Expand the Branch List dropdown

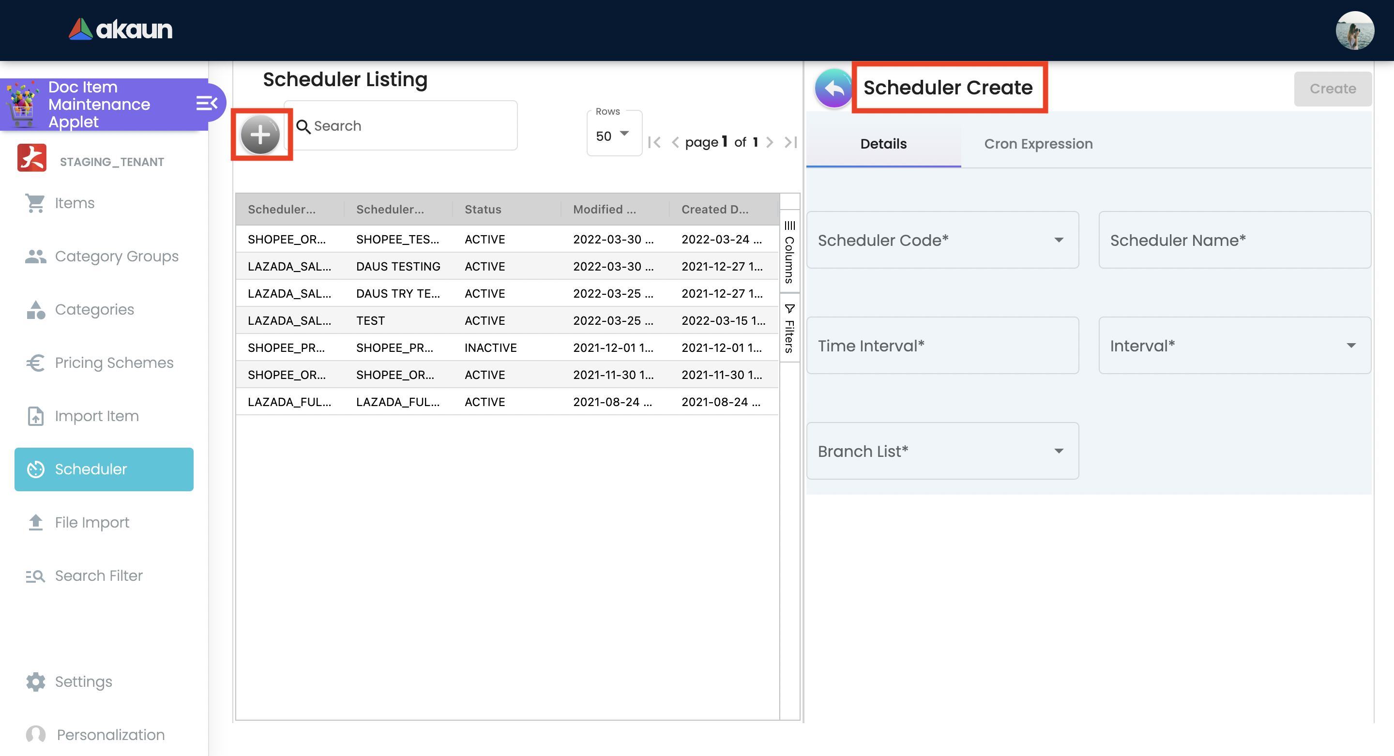[x=942, y=452]
